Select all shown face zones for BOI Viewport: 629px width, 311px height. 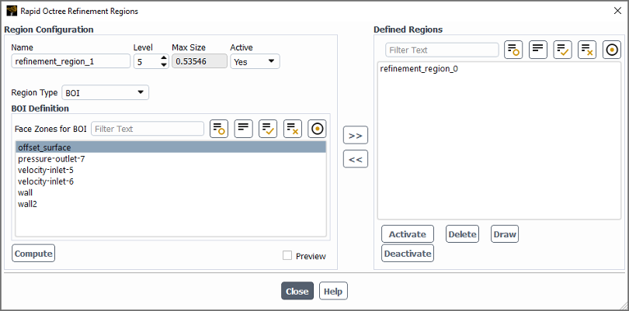268,129
